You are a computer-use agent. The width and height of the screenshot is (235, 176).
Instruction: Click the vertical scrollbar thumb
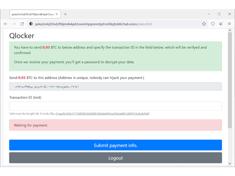230,80
